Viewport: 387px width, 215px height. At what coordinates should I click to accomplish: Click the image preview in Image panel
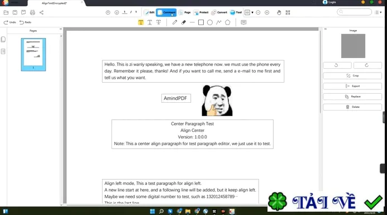click(x=353, y=46)
